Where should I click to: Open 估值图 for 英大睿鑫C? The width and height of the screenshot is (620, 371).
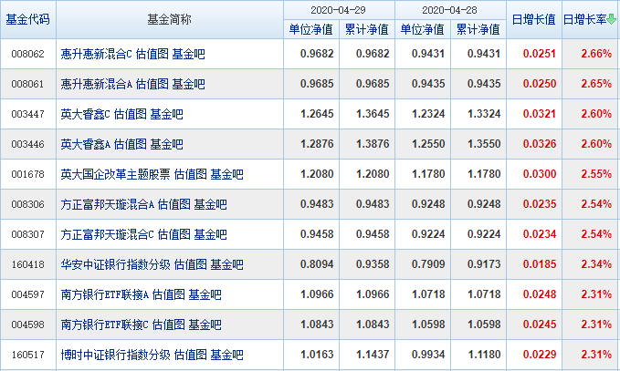click(131, 114)
